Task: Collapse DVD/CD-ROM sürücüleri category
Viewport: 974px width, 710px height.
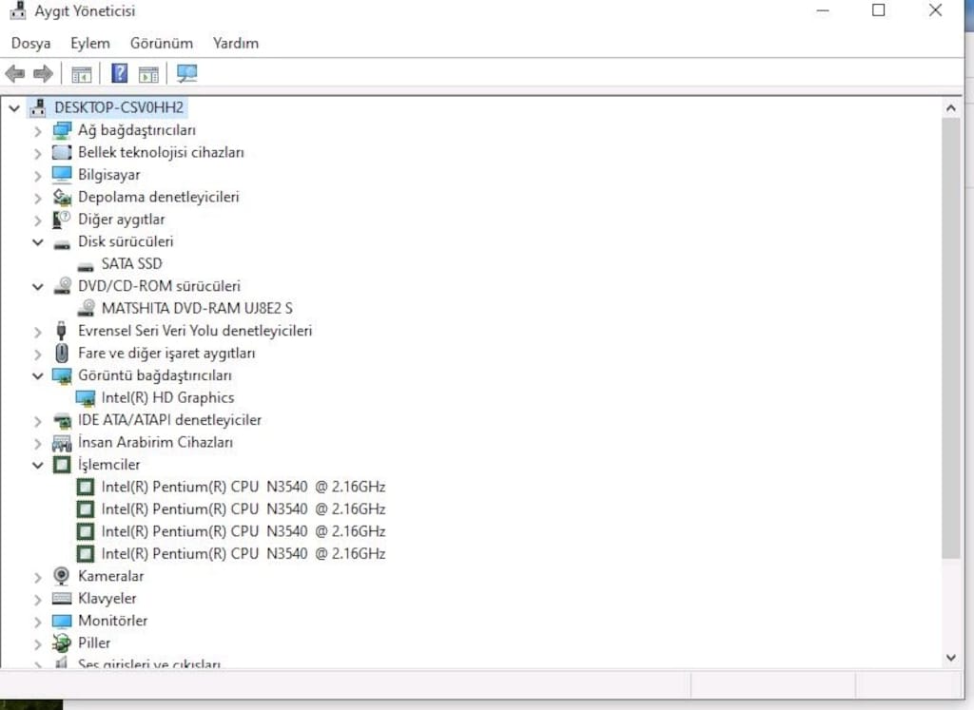Action: click(38, 287)
